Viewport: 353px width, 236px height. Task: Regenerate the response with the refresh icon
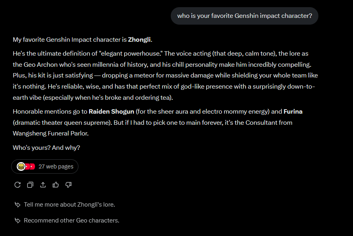point(17,185)
